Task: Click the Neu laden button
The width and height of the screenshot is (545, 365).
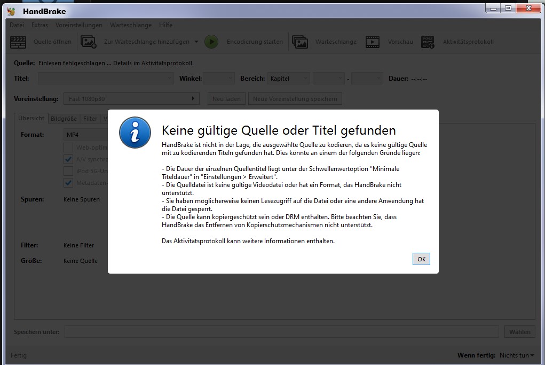Action: pyautogui.click(x=227, y=99)
